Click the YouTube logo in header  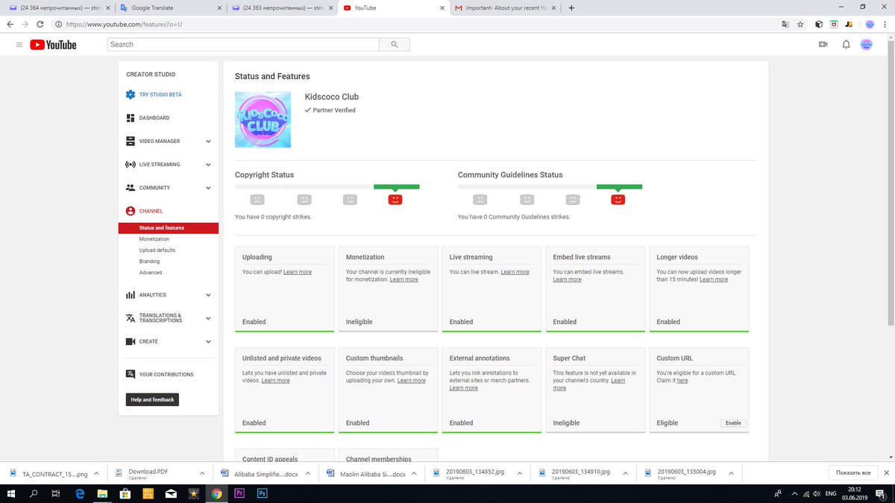point(53,45)
